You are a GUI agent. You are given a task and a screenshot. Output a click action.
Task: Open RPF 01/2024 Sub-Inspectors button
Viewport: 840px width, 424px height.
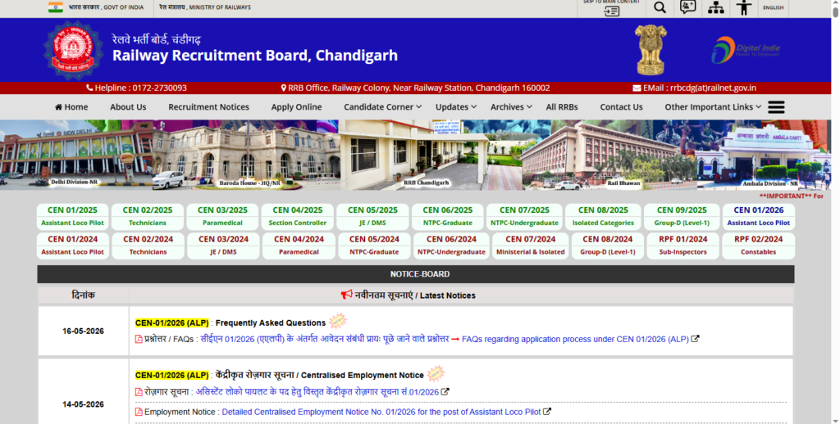(683, 246)
